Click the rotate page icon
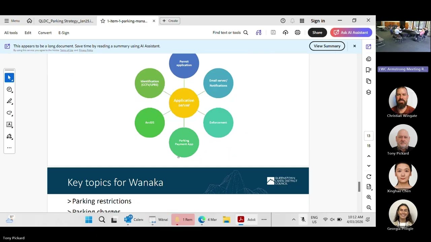This screenshot has width=431, height=242. 369,177
